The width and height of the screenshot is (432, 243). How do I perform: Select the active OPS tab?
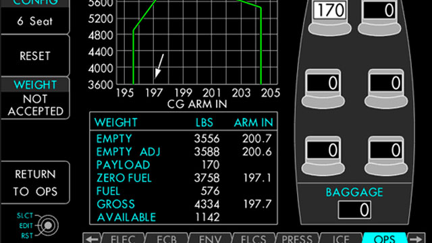[x=385, y=238]
